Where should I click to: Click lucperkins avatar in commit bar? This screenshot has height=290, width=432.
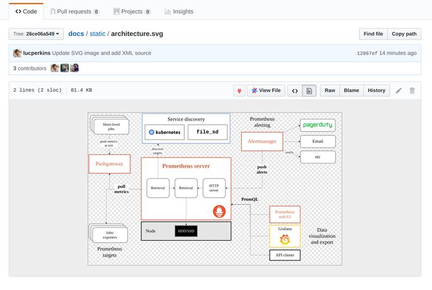(17, 53)
